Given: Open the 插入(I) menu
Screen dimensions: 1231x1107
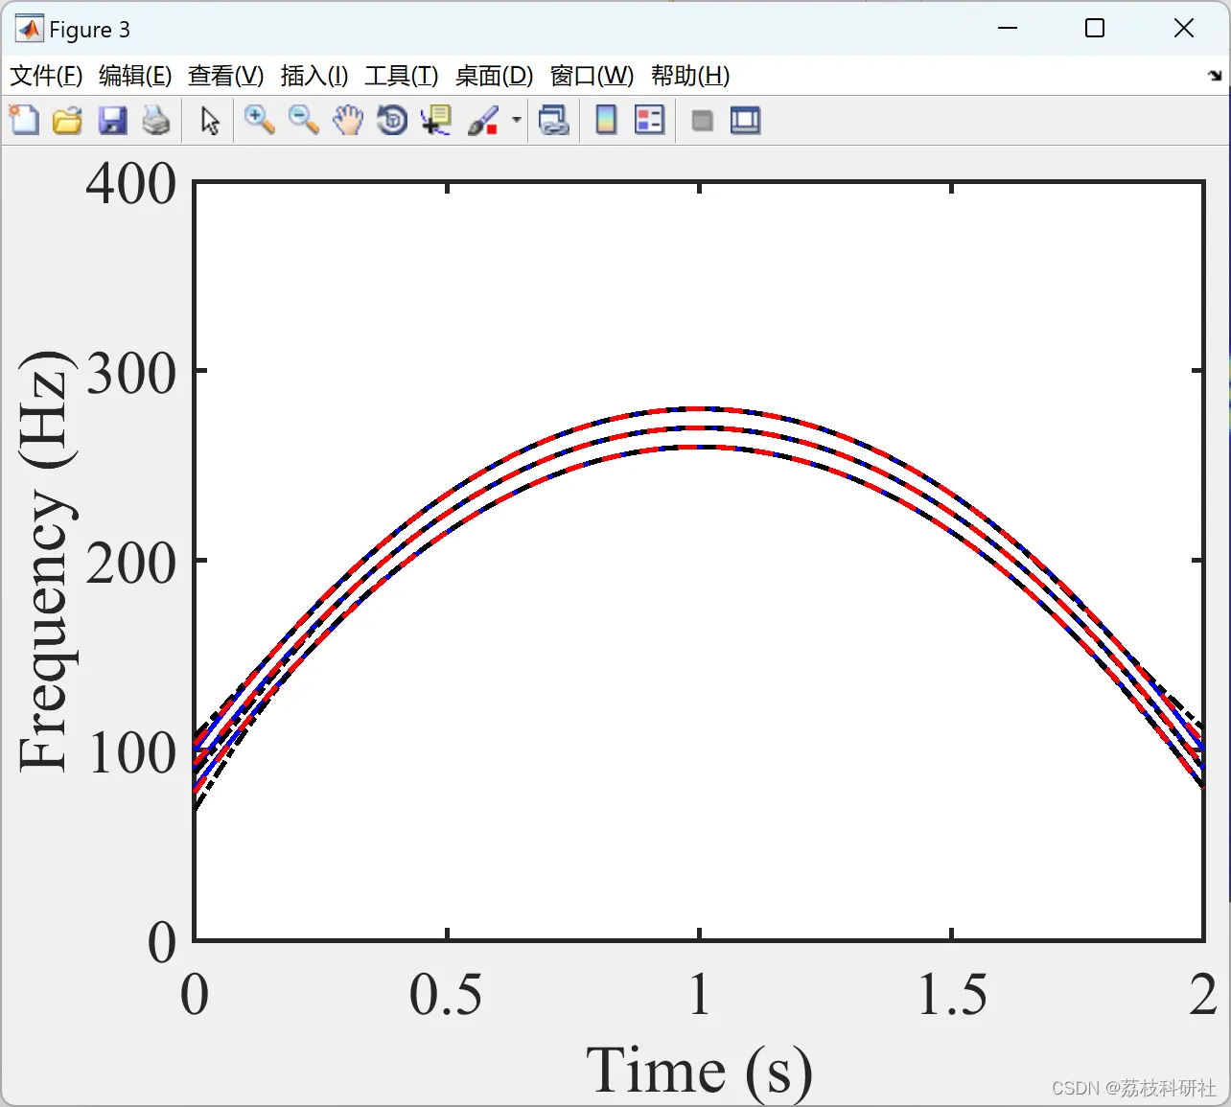Looking at the screenshot, I should point(314,76).
